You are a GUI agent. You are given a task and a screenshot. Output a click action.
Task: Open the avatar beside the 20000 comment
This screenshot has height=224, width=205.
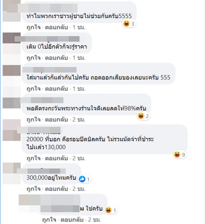12,130
